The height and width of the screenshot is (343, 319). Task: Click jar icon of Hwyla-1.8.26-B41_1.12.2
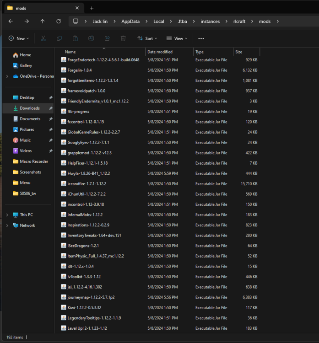click(x=64, y=173)
